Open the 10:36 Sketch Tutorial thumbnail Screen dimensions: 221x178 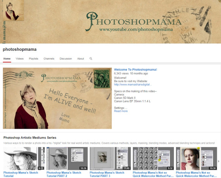[x=67, y=158]
